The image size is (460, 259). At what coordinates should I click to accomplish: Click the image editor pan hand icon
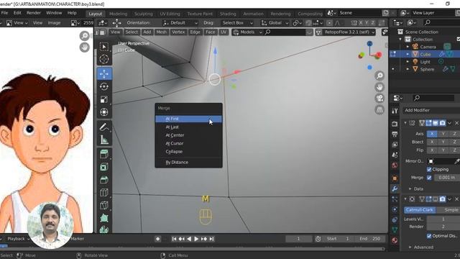pos(85,47)
